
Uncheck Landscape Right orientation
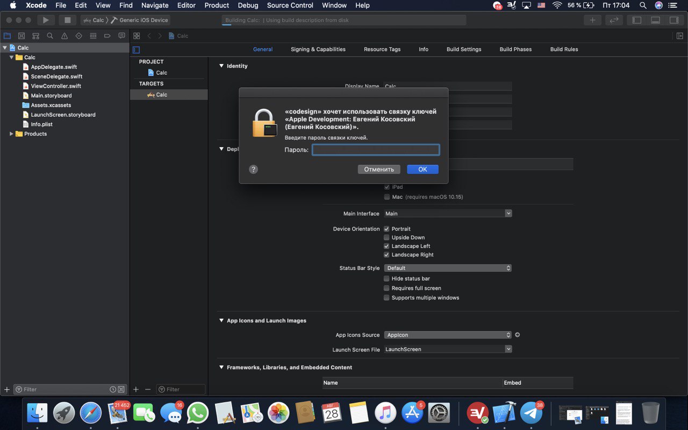click(386, 255)
